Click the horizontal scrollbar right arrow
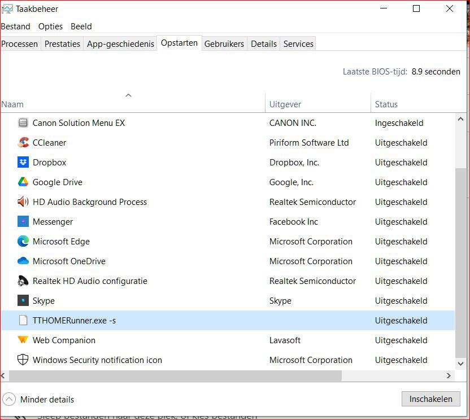The height and width of the screenshot is (420, 470). pos(449,375)
